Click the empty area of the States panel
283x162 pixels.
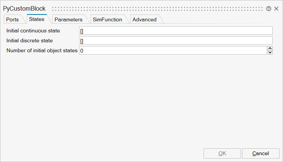click(141, 99)
